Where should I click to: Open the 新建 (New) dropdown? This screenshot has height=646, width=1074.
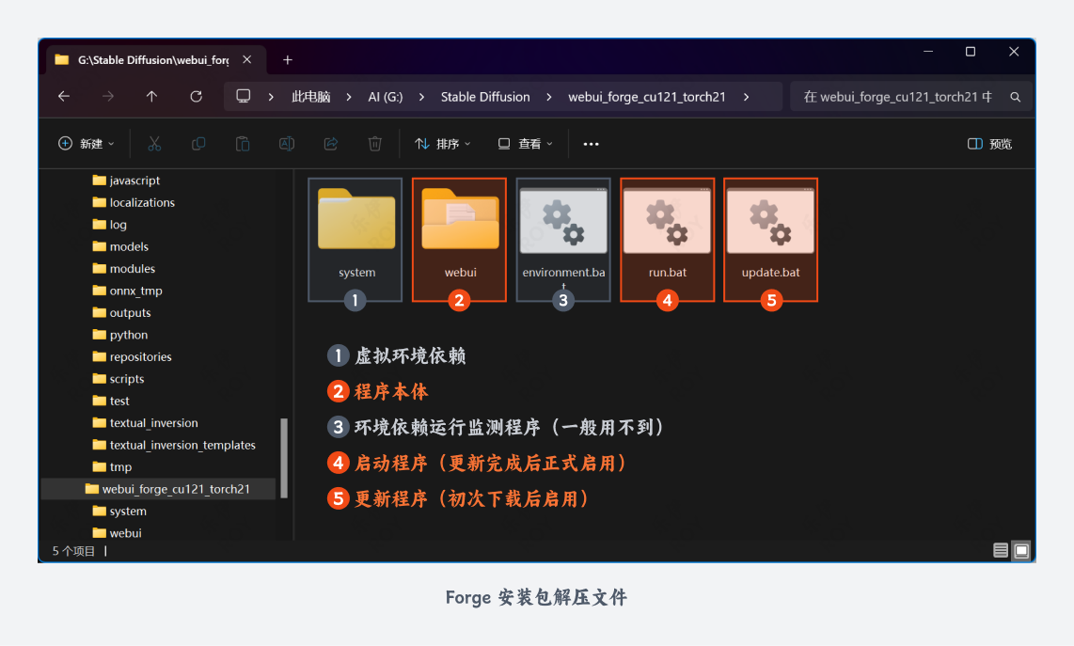pos(86,143)
